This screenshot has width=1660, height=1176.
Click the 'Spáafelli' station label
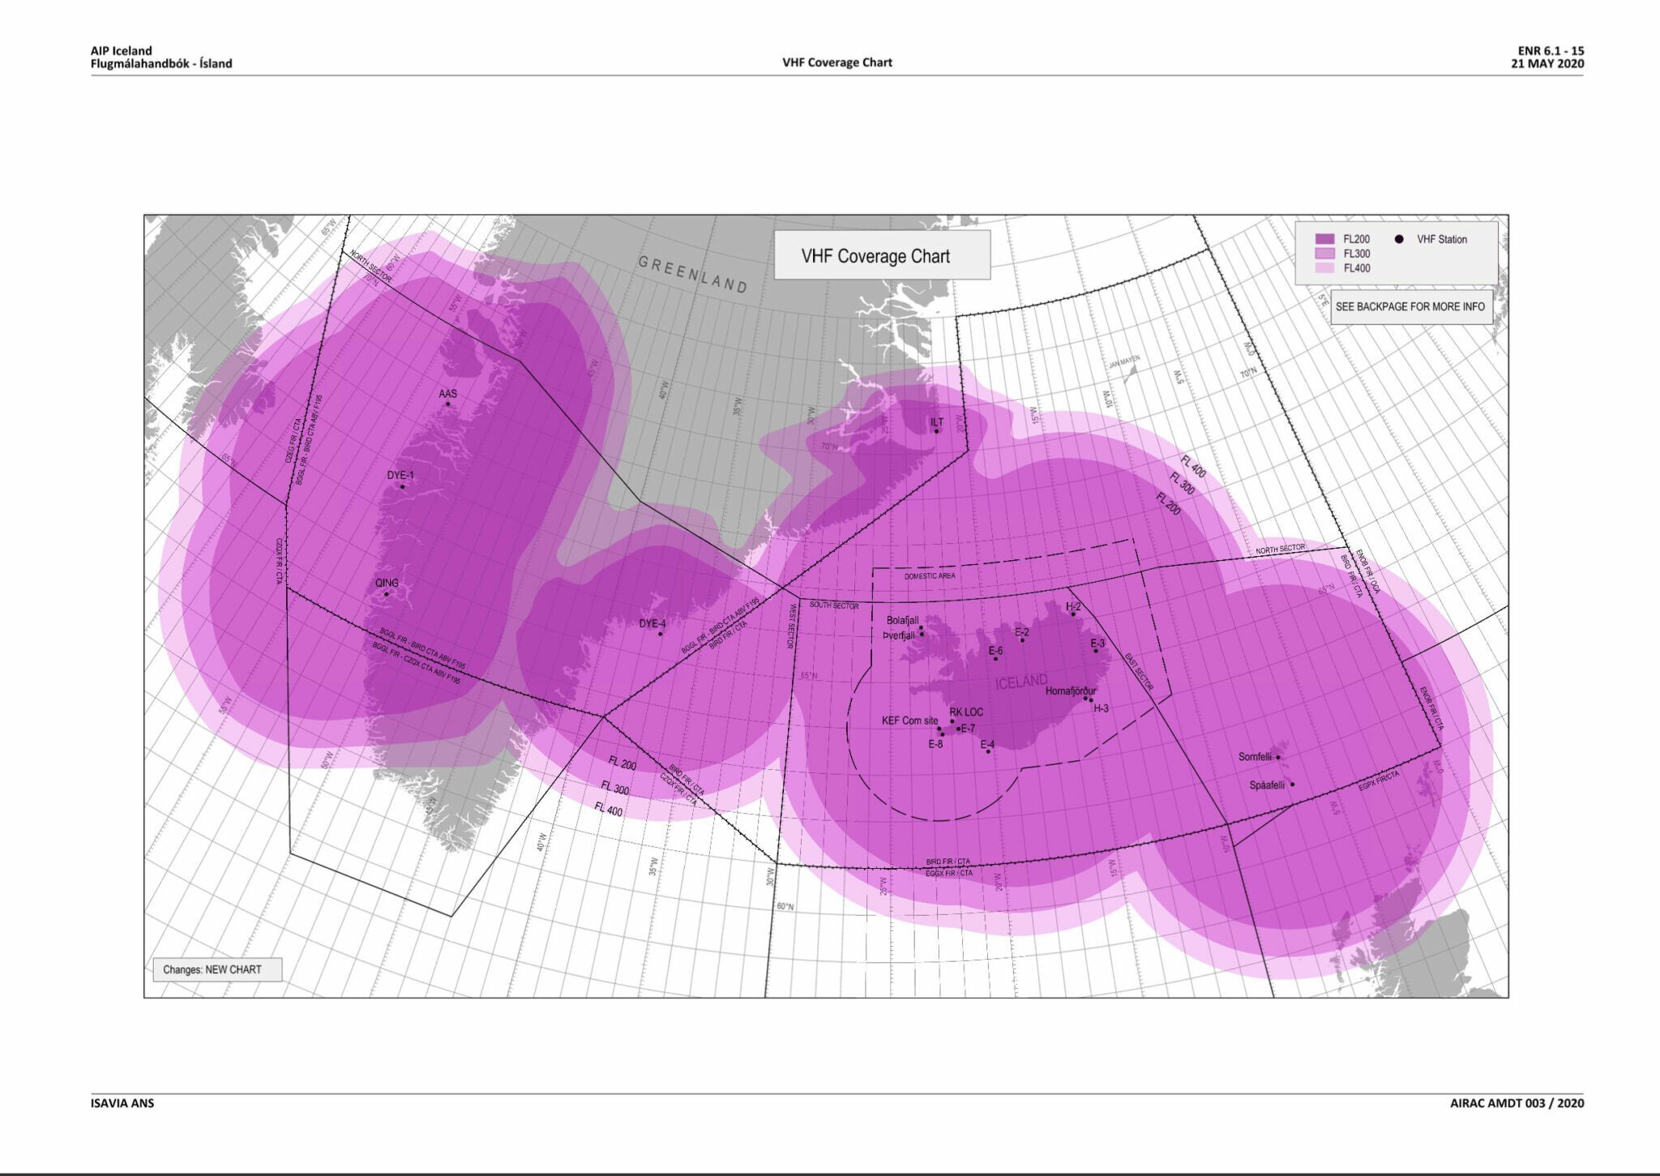[1267, 785]
